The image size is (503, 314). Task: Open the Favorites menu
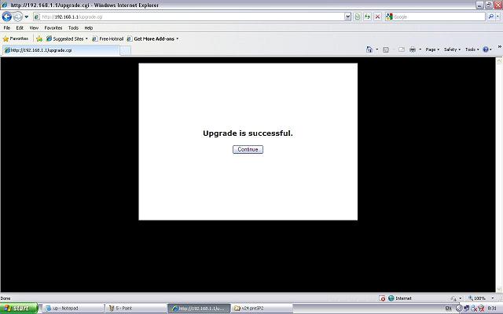(53, 28)
